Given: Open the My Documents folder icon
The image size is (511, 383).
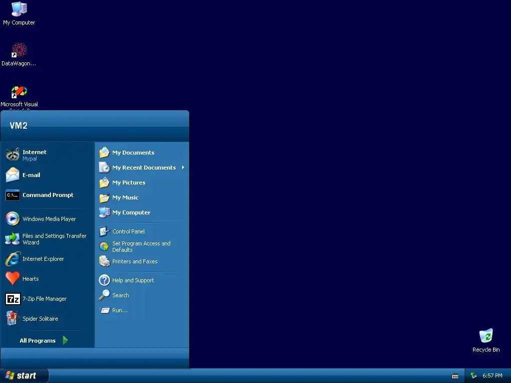Looking at the screenshot, I should coord(104,153).
